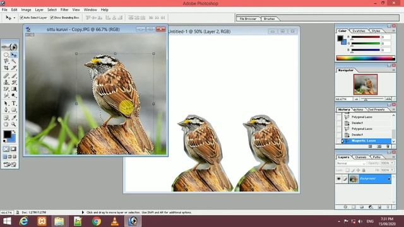Toggle Show Bounding Box checkbox
The image size is (404, 227).
[x=52, y=18]
